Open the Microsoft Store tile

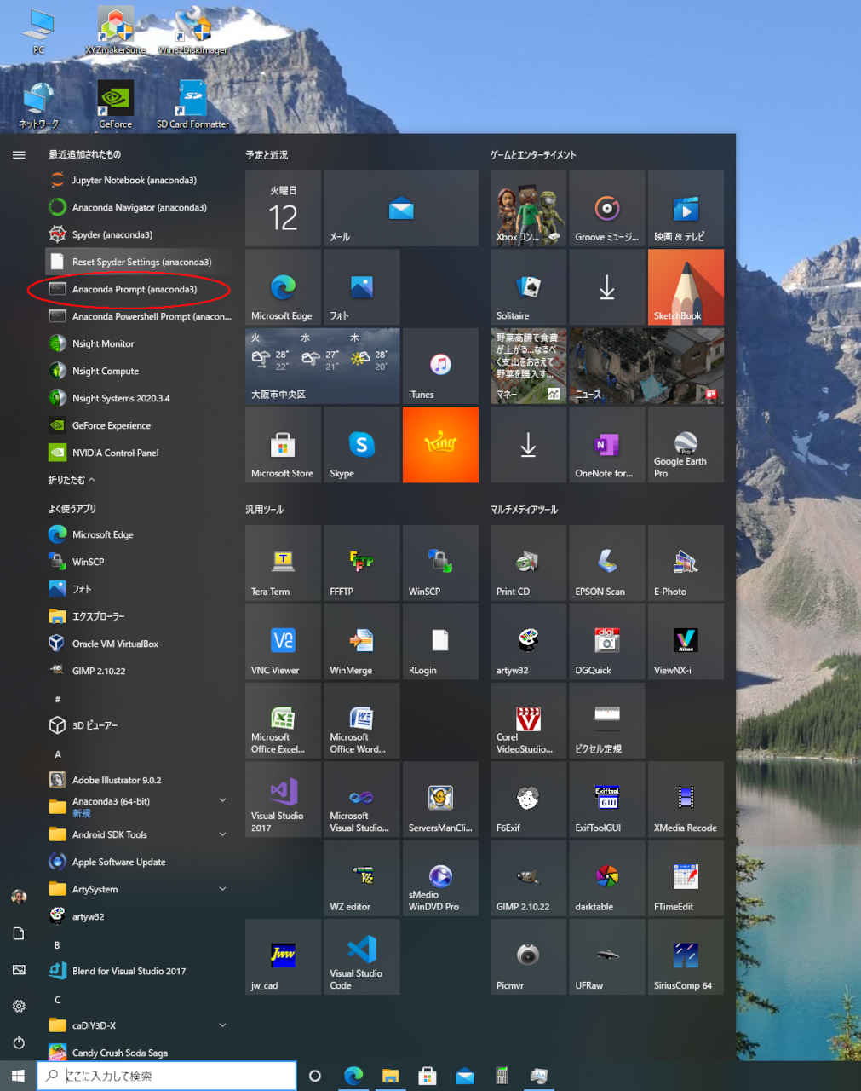tap(284, 445)
